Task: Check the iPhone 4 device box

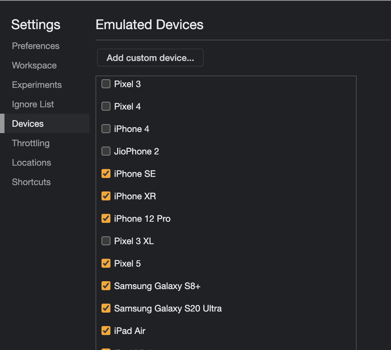Action: [106, 129]
